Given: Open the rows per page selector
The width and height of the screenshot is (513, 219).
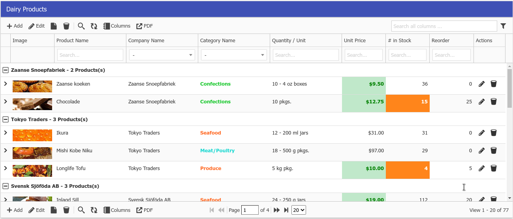Looking at the screenshot, I should pos(299,210).
